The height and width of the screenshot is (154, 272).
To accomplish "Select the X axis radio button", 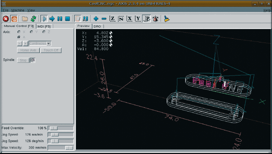I will (19, 32).
